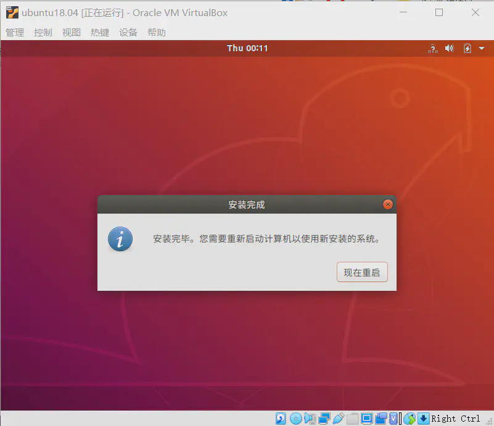This screenshot has width=494, height=426.
Task: Mute audio via the speaker icon in top bar
Action: 449,48
